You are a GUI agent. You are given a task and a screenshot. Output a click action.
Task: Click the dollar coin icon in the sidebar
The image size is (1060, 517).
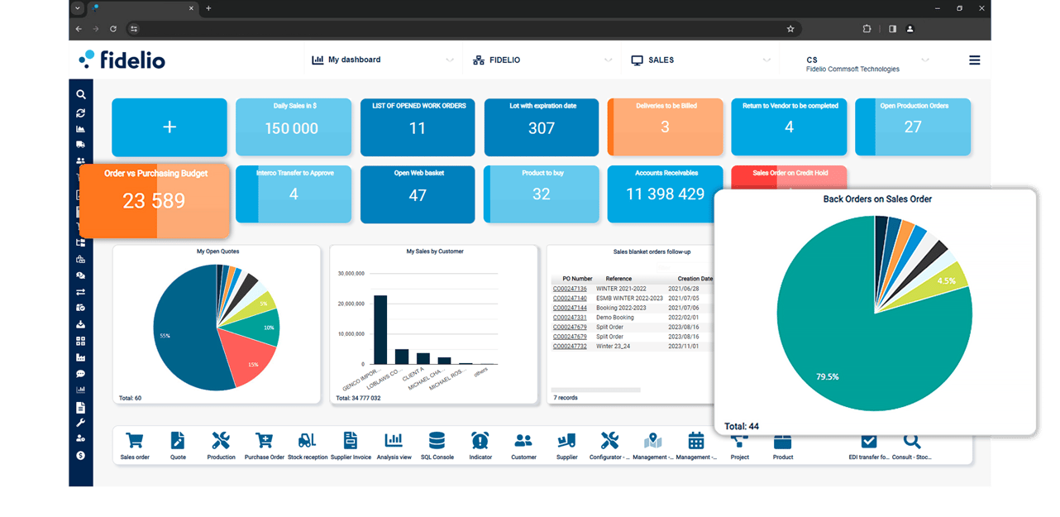(81, 455)
